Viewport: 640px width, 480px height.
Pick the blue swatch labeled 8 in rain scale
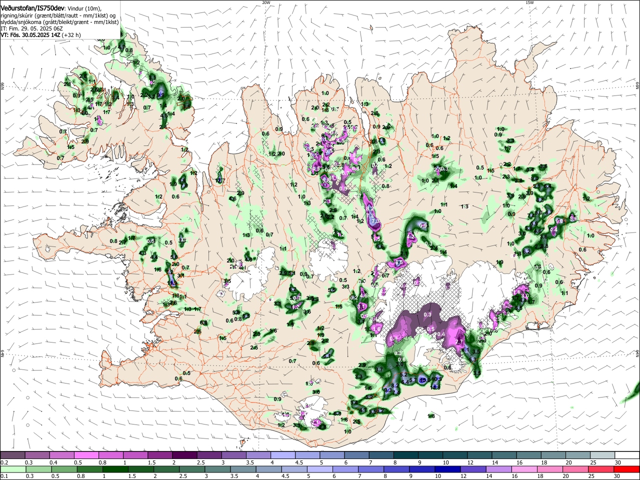point(396,469)
